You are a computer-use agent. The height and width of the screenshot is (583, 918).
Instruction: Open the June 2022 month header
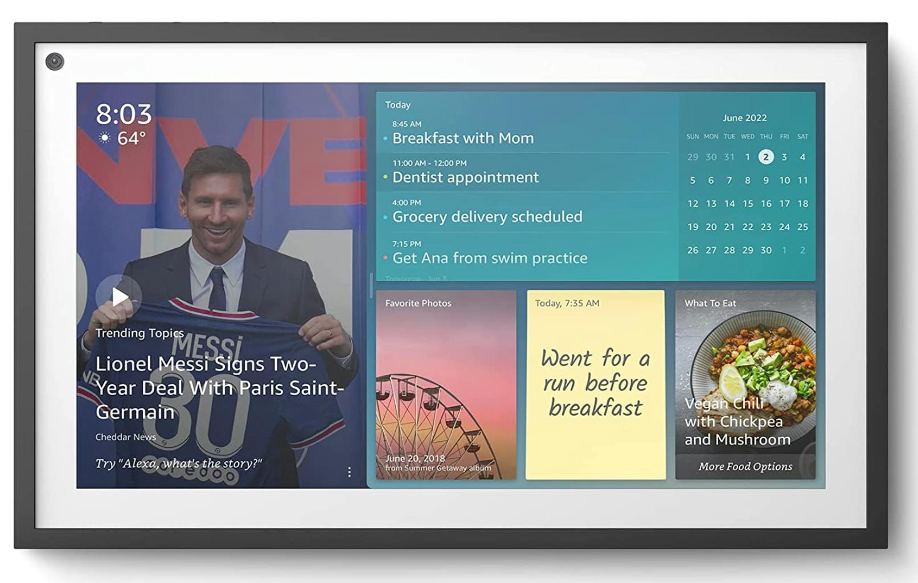coord(744,118)
